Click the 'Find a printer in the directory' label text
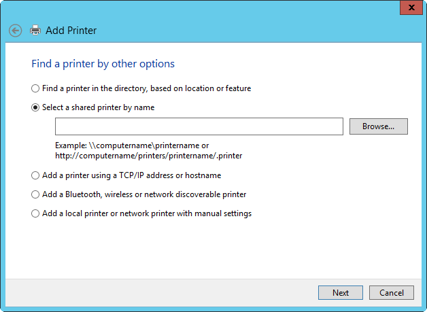Image resolution: width=427 pixels, height=312 pixels. point(146,88)
